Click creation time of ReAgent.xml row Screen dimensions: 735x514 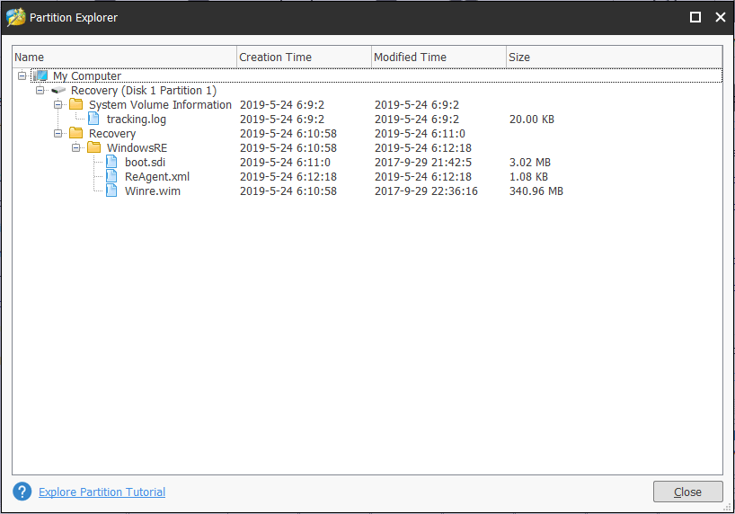click(288, 177)
